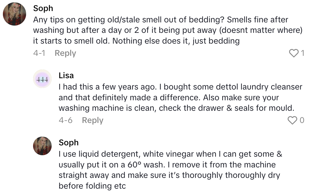Reply to Lisa's dettol comment
The width and height of the screenshot is (311, 193).
(x=93, y=120)
